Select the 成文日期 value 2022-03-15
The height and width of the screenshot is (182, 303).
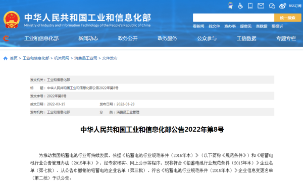[x=56, y=104]
